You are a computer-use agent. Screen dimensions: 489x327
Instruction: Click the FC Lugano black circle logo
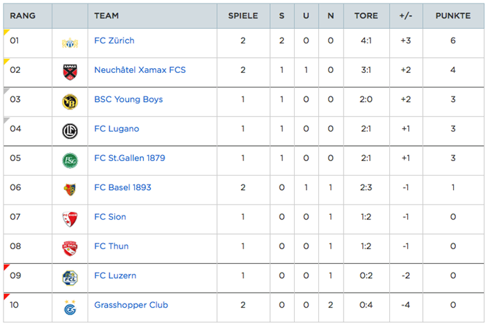click(70, 131)
